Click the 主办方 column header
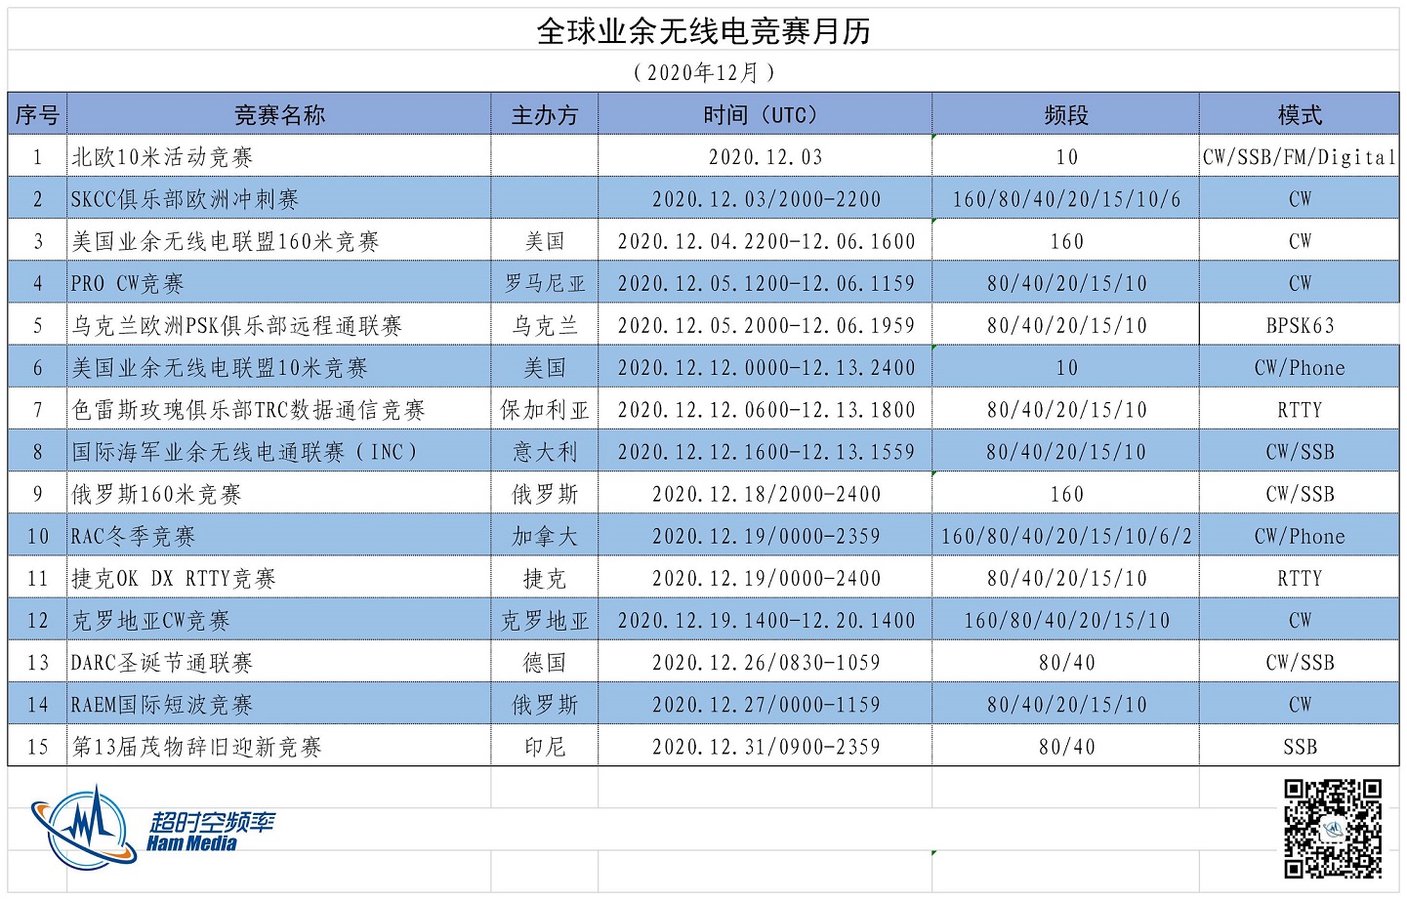Image resolution: width=1407 pixels, height=900 pixels. coord(545,115)
